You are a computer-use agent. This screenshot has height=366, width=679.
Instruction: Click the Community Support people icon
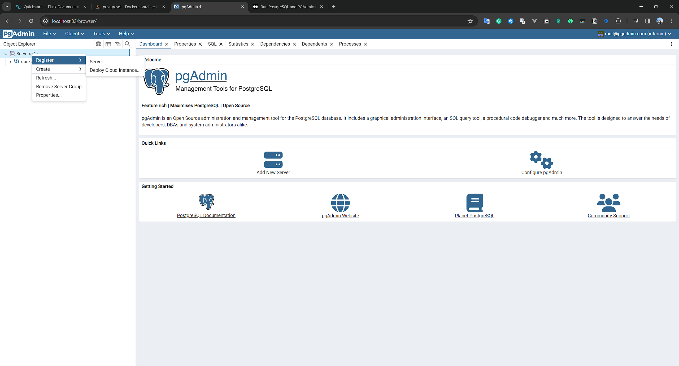(608, 203)
